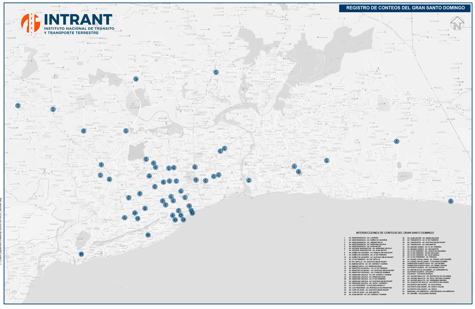Select marker 24 on the map

click(x=146, y=159)
